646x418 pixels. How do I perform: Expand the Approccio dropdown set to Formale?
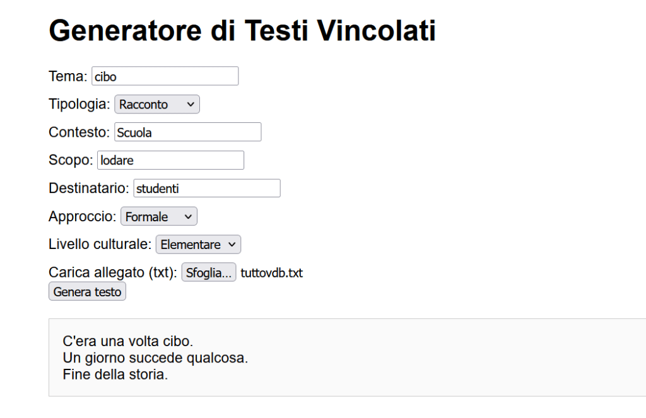coord(159,216)
